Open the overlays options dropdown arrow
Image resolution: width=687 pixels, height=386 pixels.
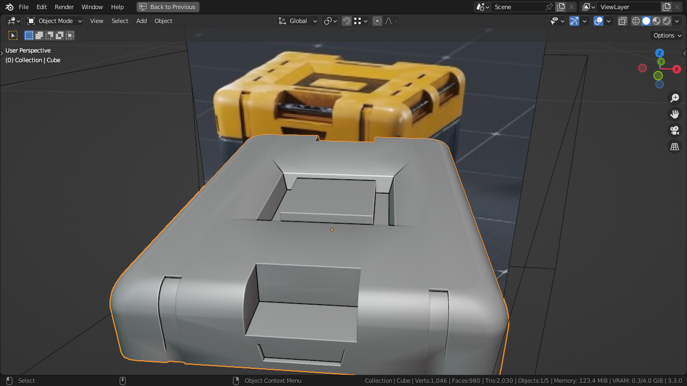point(609,21)
